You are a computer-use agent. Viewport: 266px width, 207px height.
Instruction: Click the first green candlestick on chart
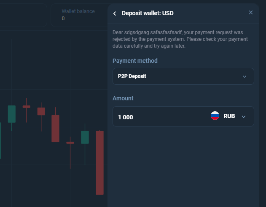tap(12, 114)
